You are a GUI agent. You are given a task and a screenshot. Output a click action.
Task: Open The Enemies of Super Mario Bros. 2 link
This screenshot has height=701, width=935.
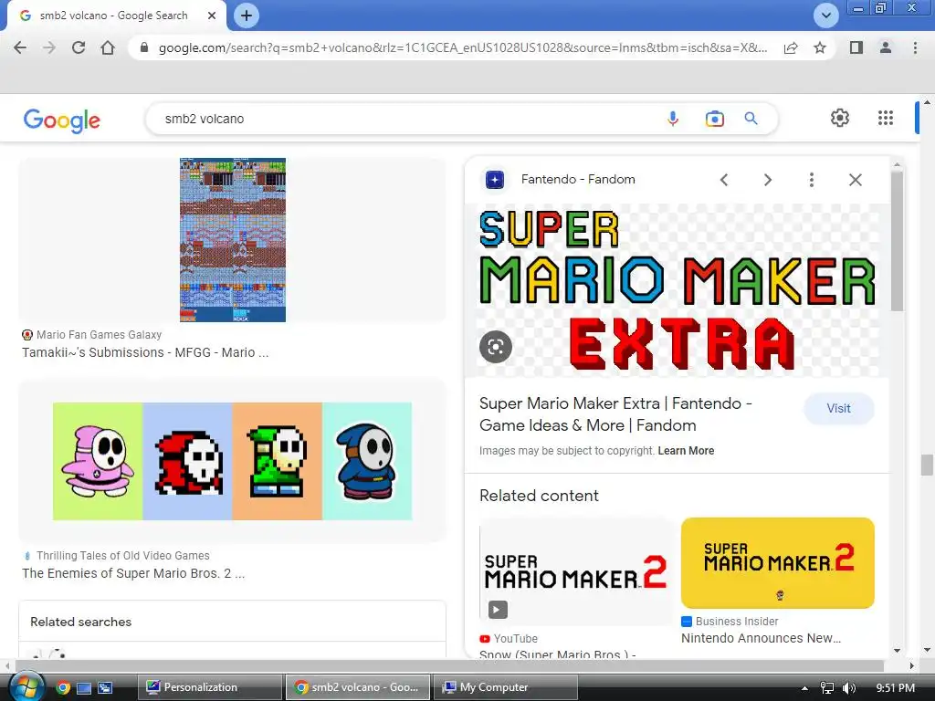133,573
